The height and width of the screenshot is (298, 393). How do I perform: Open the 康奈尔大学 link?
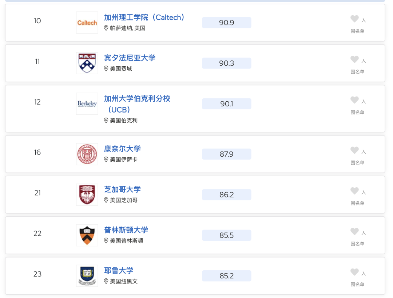coord(122,149)
